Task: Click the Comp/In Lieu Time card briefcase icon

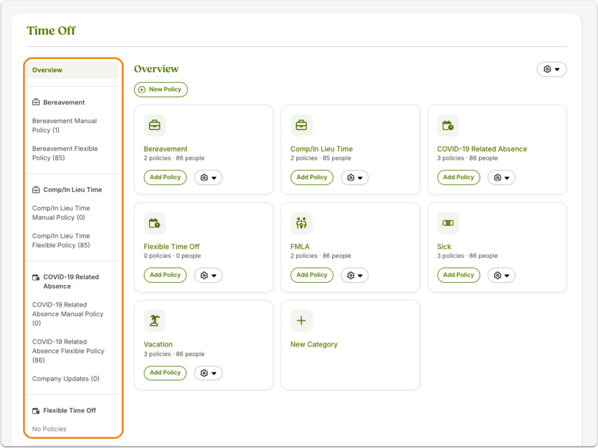Action: click(301, 125)
